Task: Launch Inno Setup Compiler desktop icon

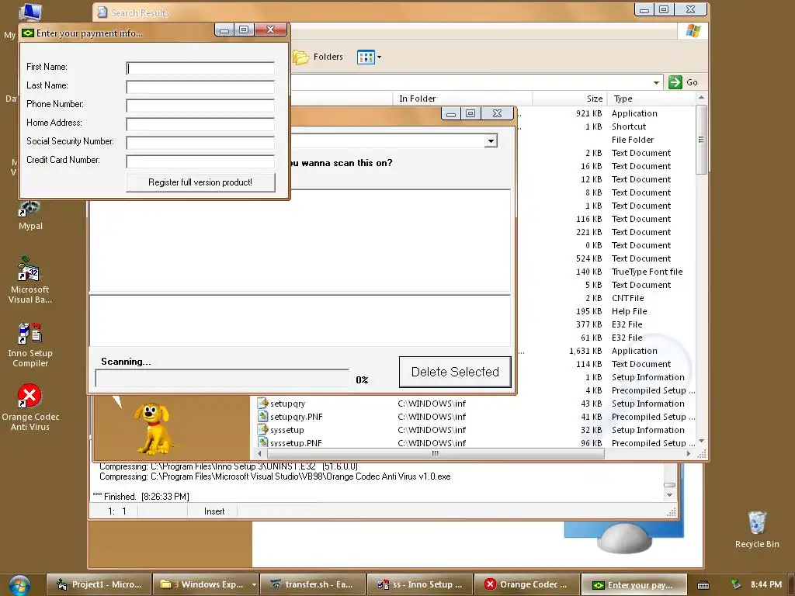Action: (30, 345)
